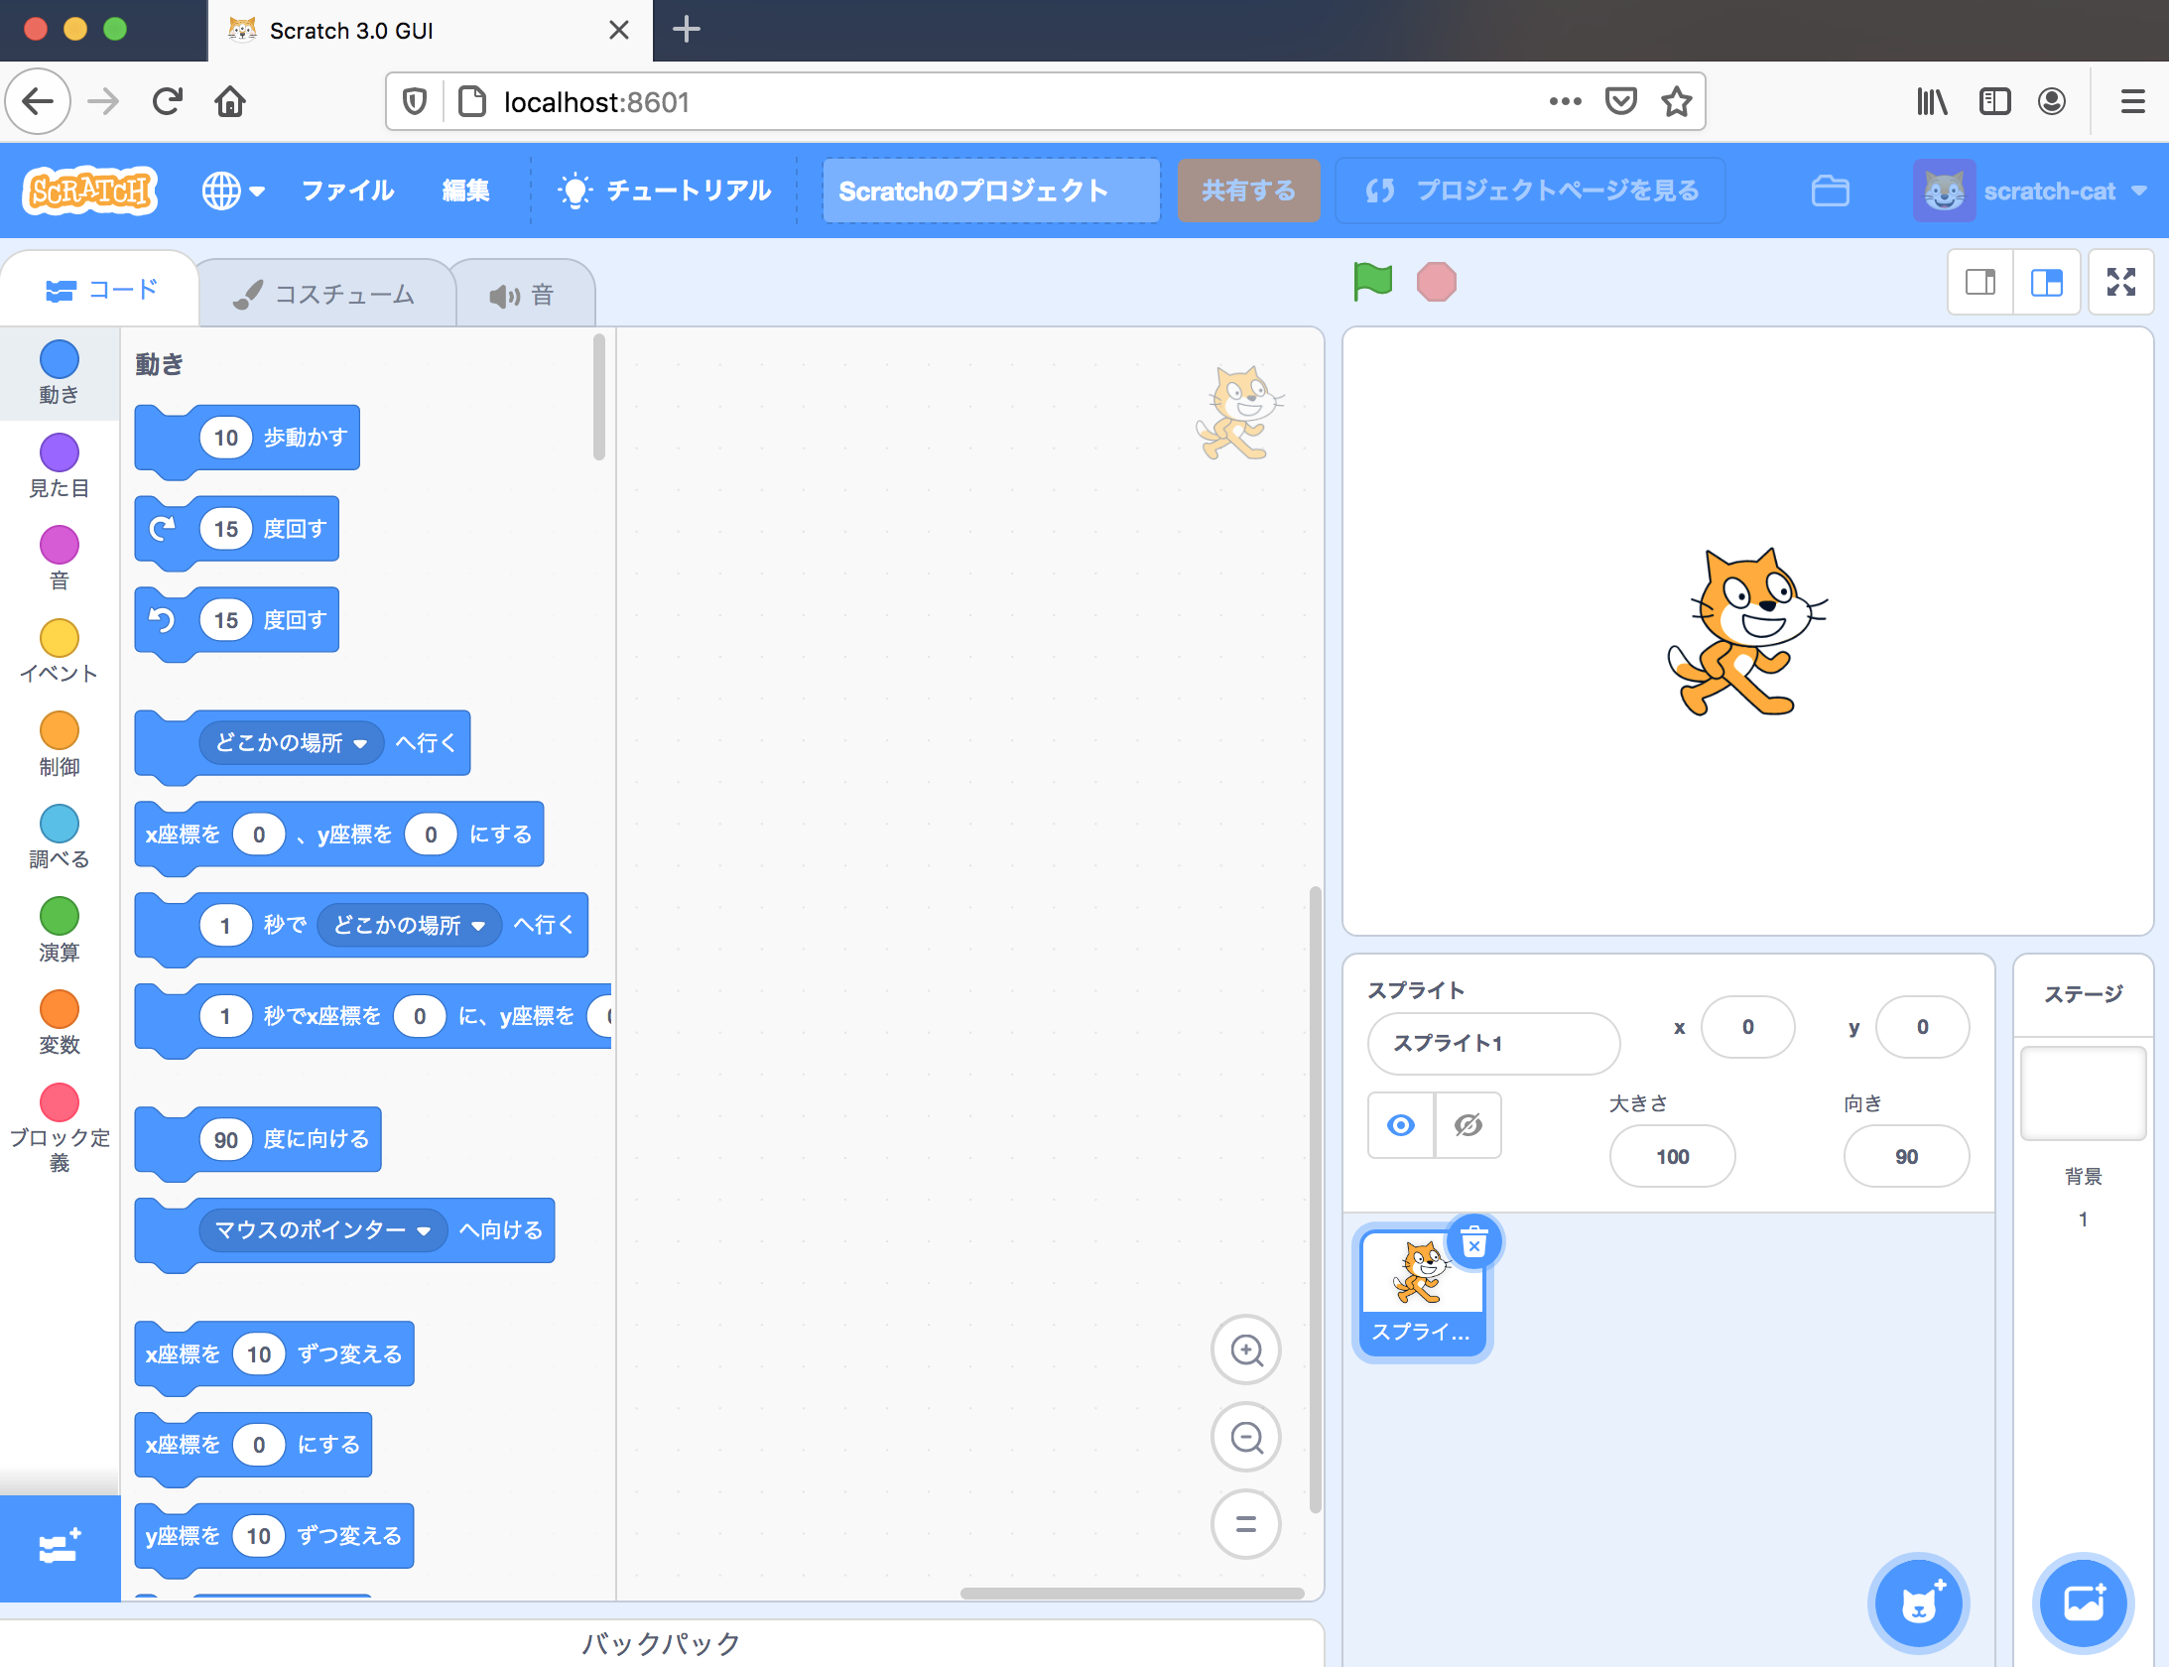Switch to small stage layout
Viewport: 2169px width, 1667px height.
[1980, 283]
